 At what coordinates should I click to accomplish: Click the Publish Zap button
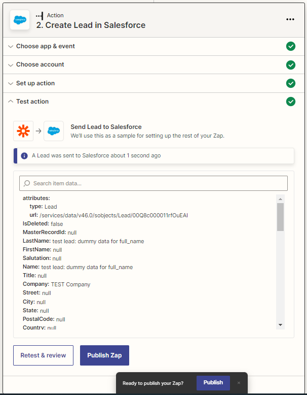[x=104, y=355]
